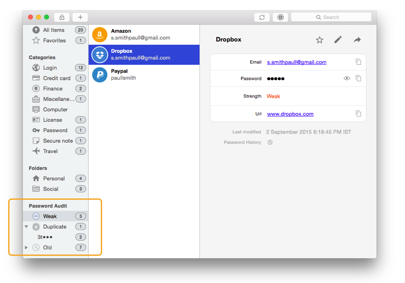Reveal the password with eye icon
Viewport: 405px width, 283px height.
pyautogui.click(x=347, y=78)
